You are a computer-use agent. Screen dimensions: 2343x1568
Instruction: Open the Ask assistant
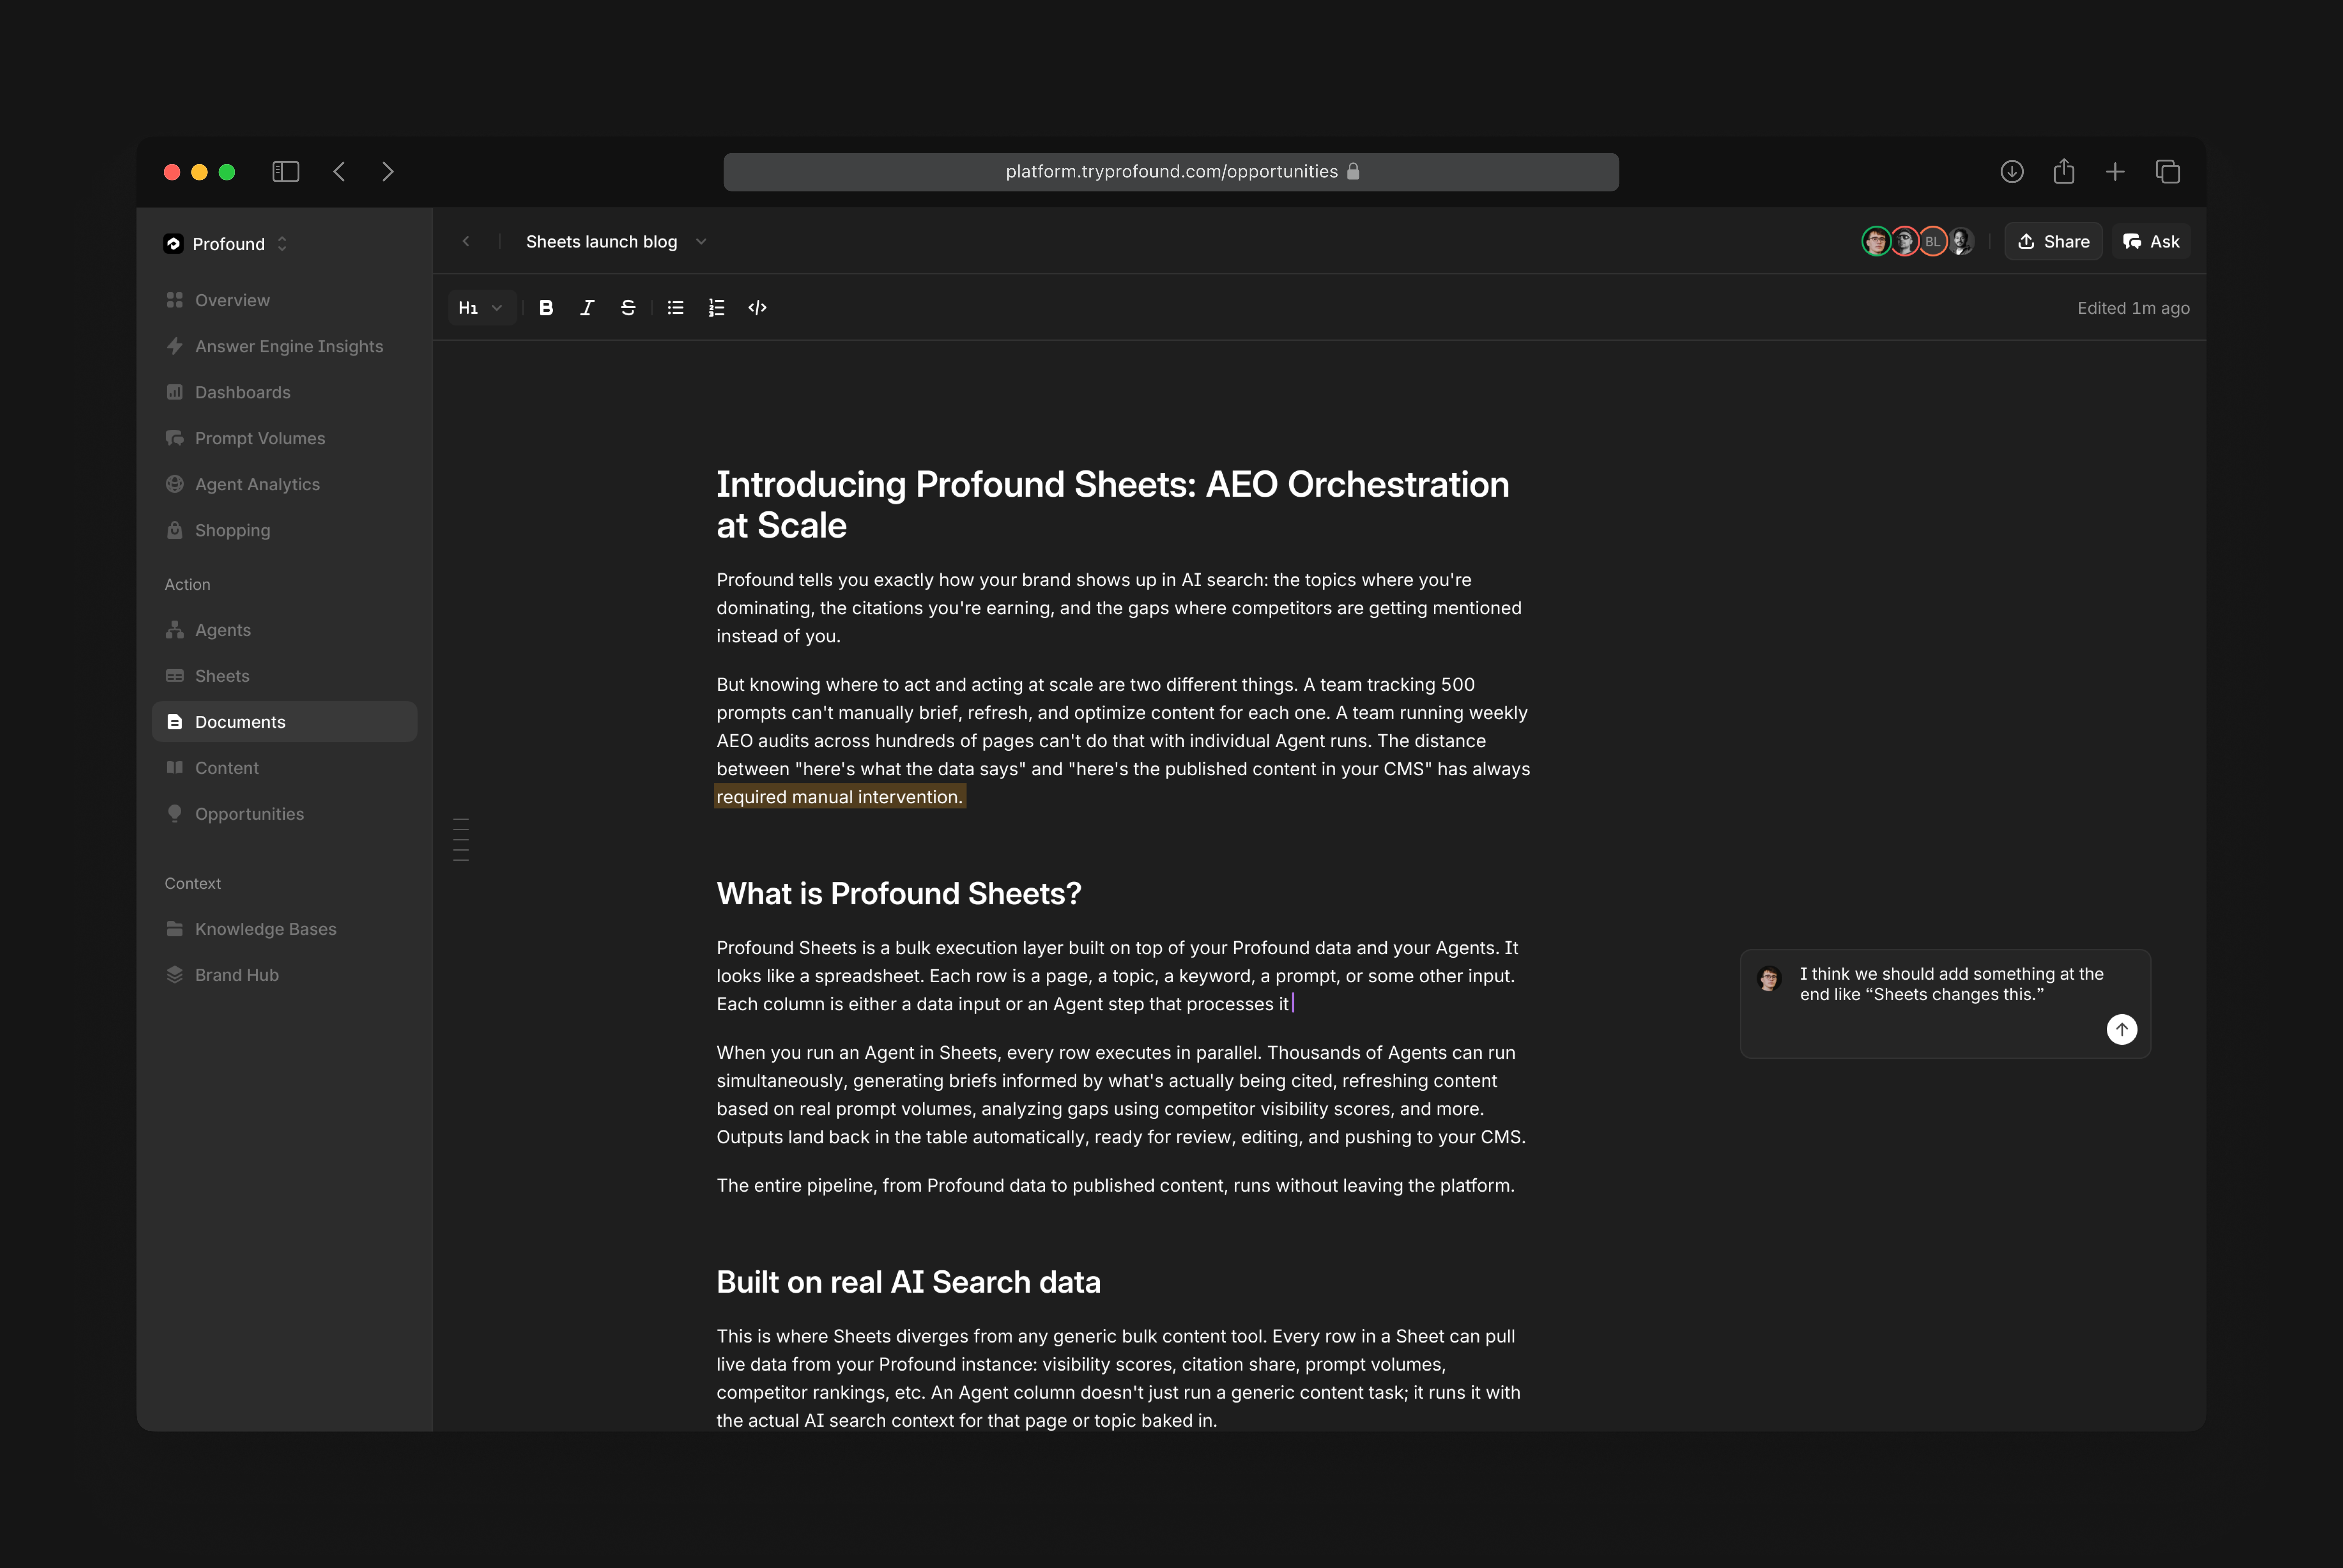(2151, 242)
